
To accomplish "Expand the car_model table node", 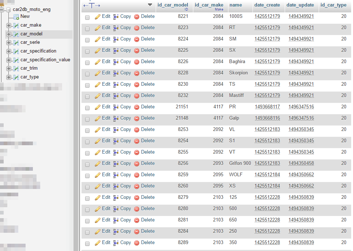I will click(x=8, y=34).
